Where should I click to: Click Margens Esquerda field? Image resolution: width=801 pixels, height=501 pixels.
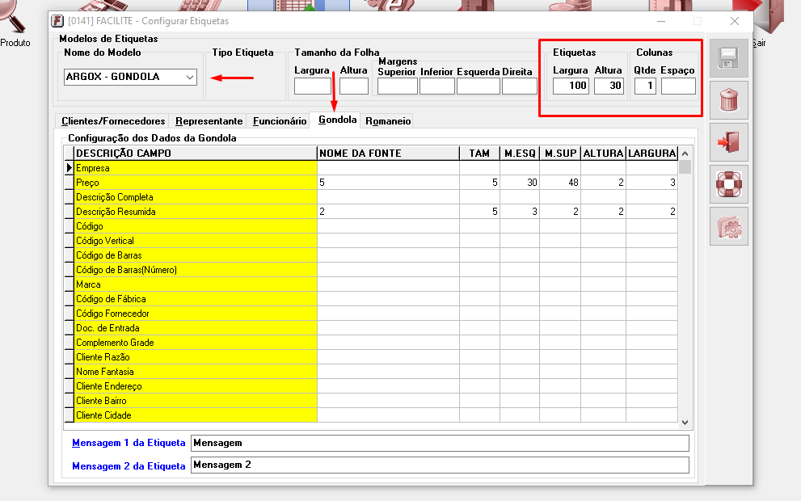pos(478,86)
